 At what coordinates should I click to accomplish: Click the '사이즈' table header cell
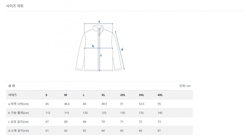click(12, 95)
